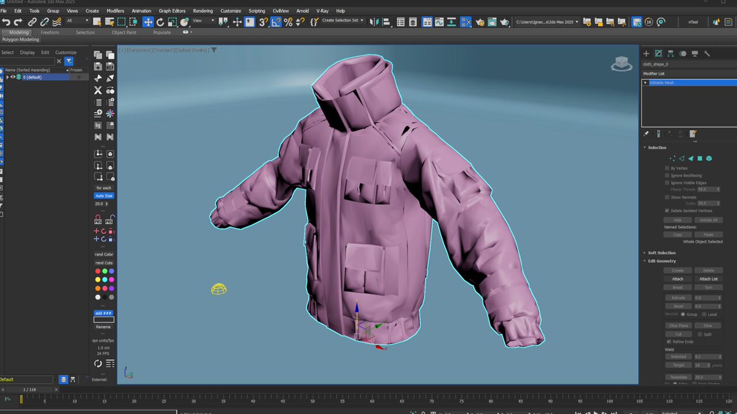Click the Attach button

(x=677, y=278)
